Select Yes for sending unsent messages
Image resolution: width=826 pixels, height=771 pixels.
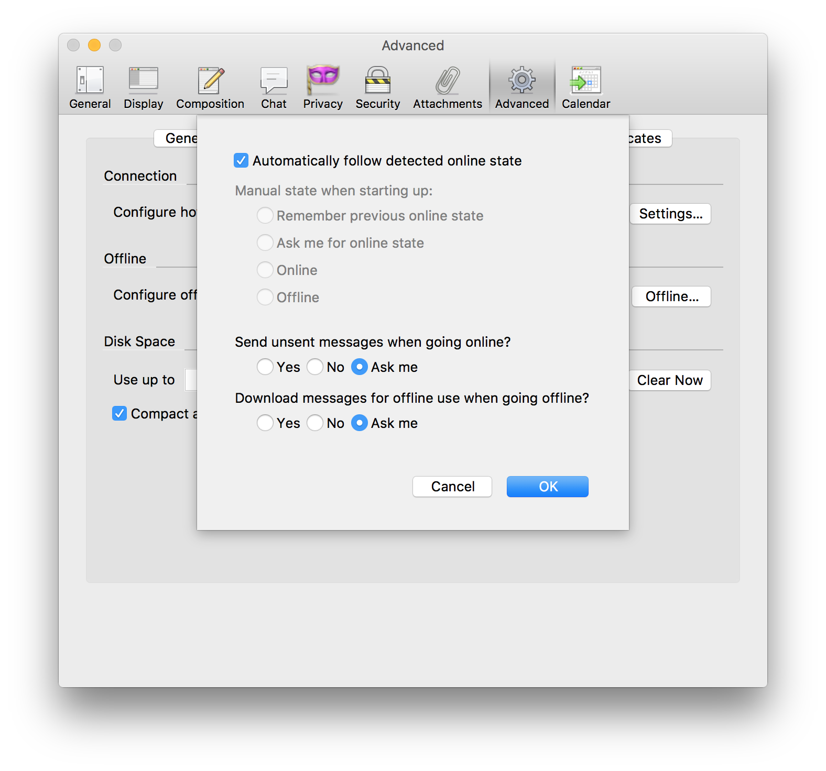(265, 367)
